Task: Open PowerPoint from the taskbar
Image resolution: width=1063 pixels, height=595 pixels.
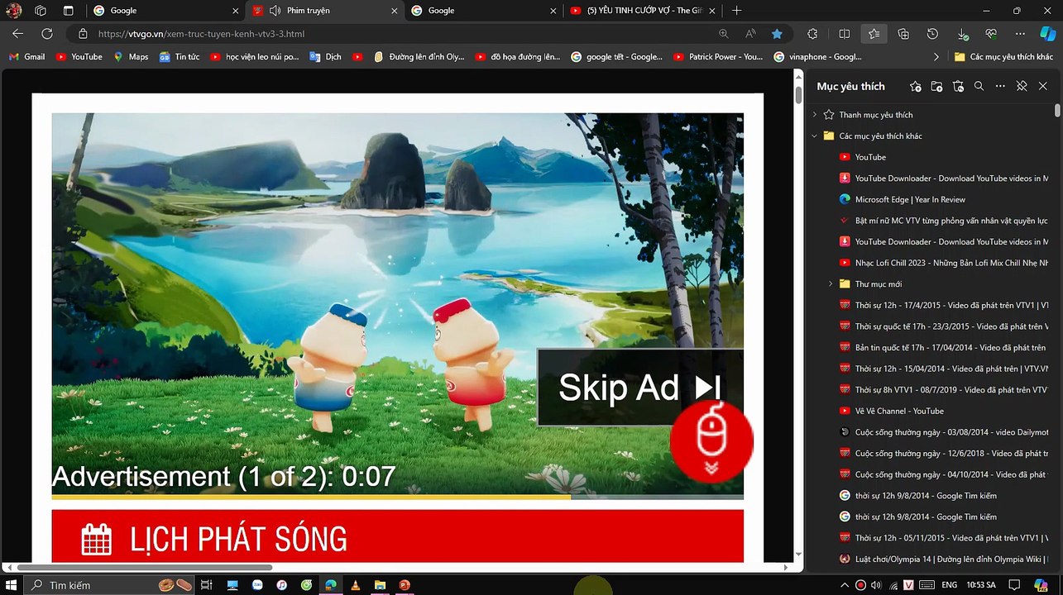Action: pyautogui.click(x=405, y=585)
